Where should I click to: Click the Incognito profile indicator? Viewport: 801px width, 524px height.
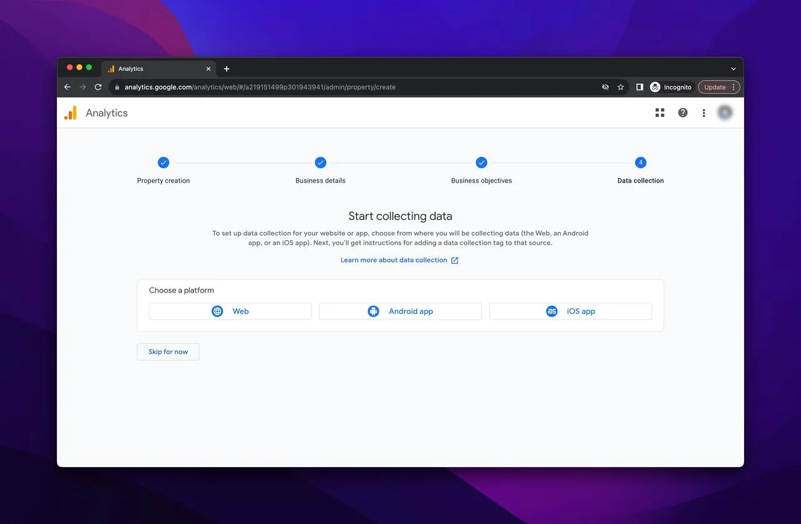tap(671, 87)
